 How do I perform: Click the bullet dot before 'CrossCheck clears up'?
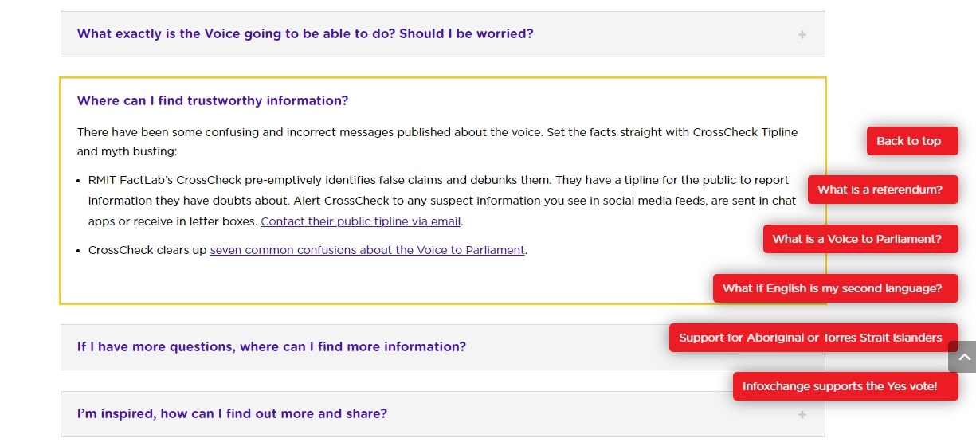(79, 251)
